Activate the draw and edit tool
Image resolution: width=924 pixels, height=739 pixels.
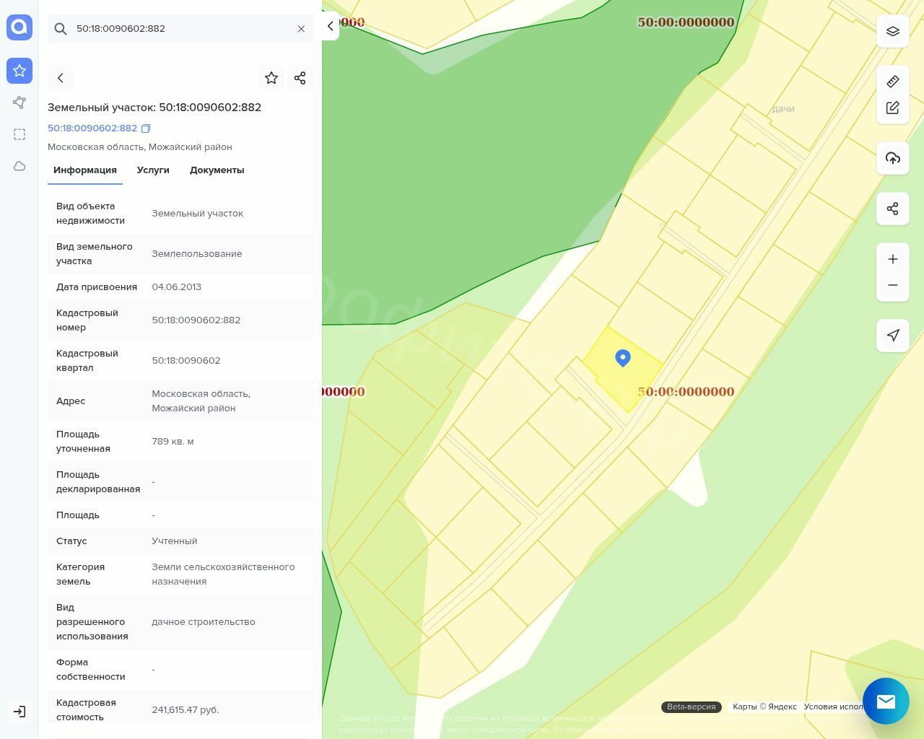[893, 108]
